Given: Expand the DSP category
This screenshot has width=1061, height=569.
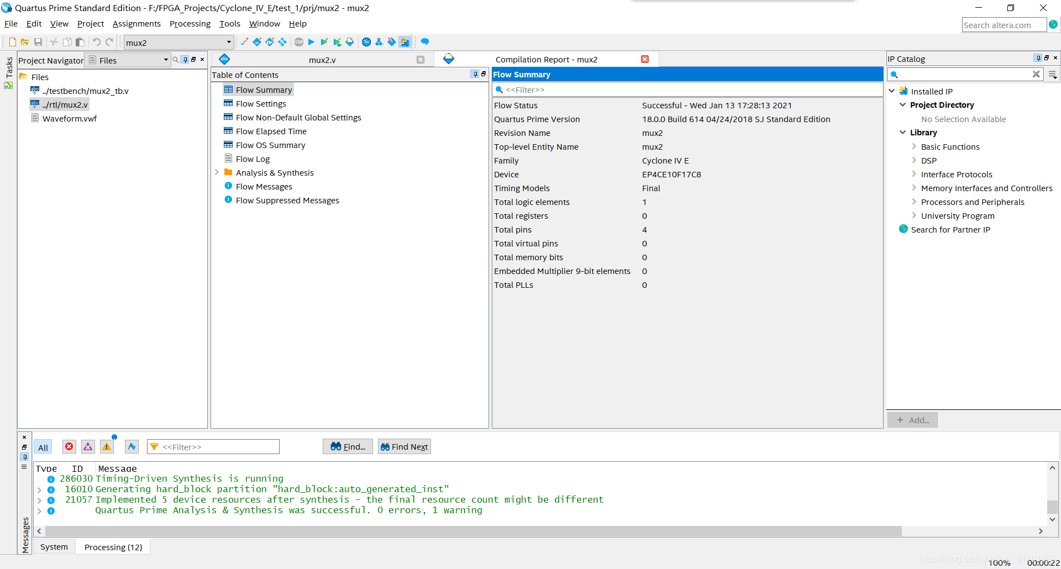Looking at the screenshot, I should pyautogui.click(x=914, y=160).
